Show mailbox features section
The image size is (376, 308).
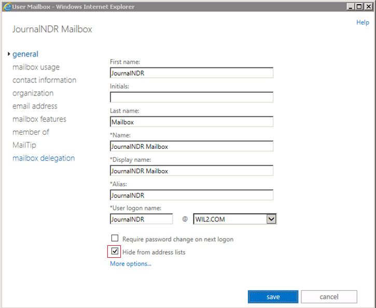(39, 119)
